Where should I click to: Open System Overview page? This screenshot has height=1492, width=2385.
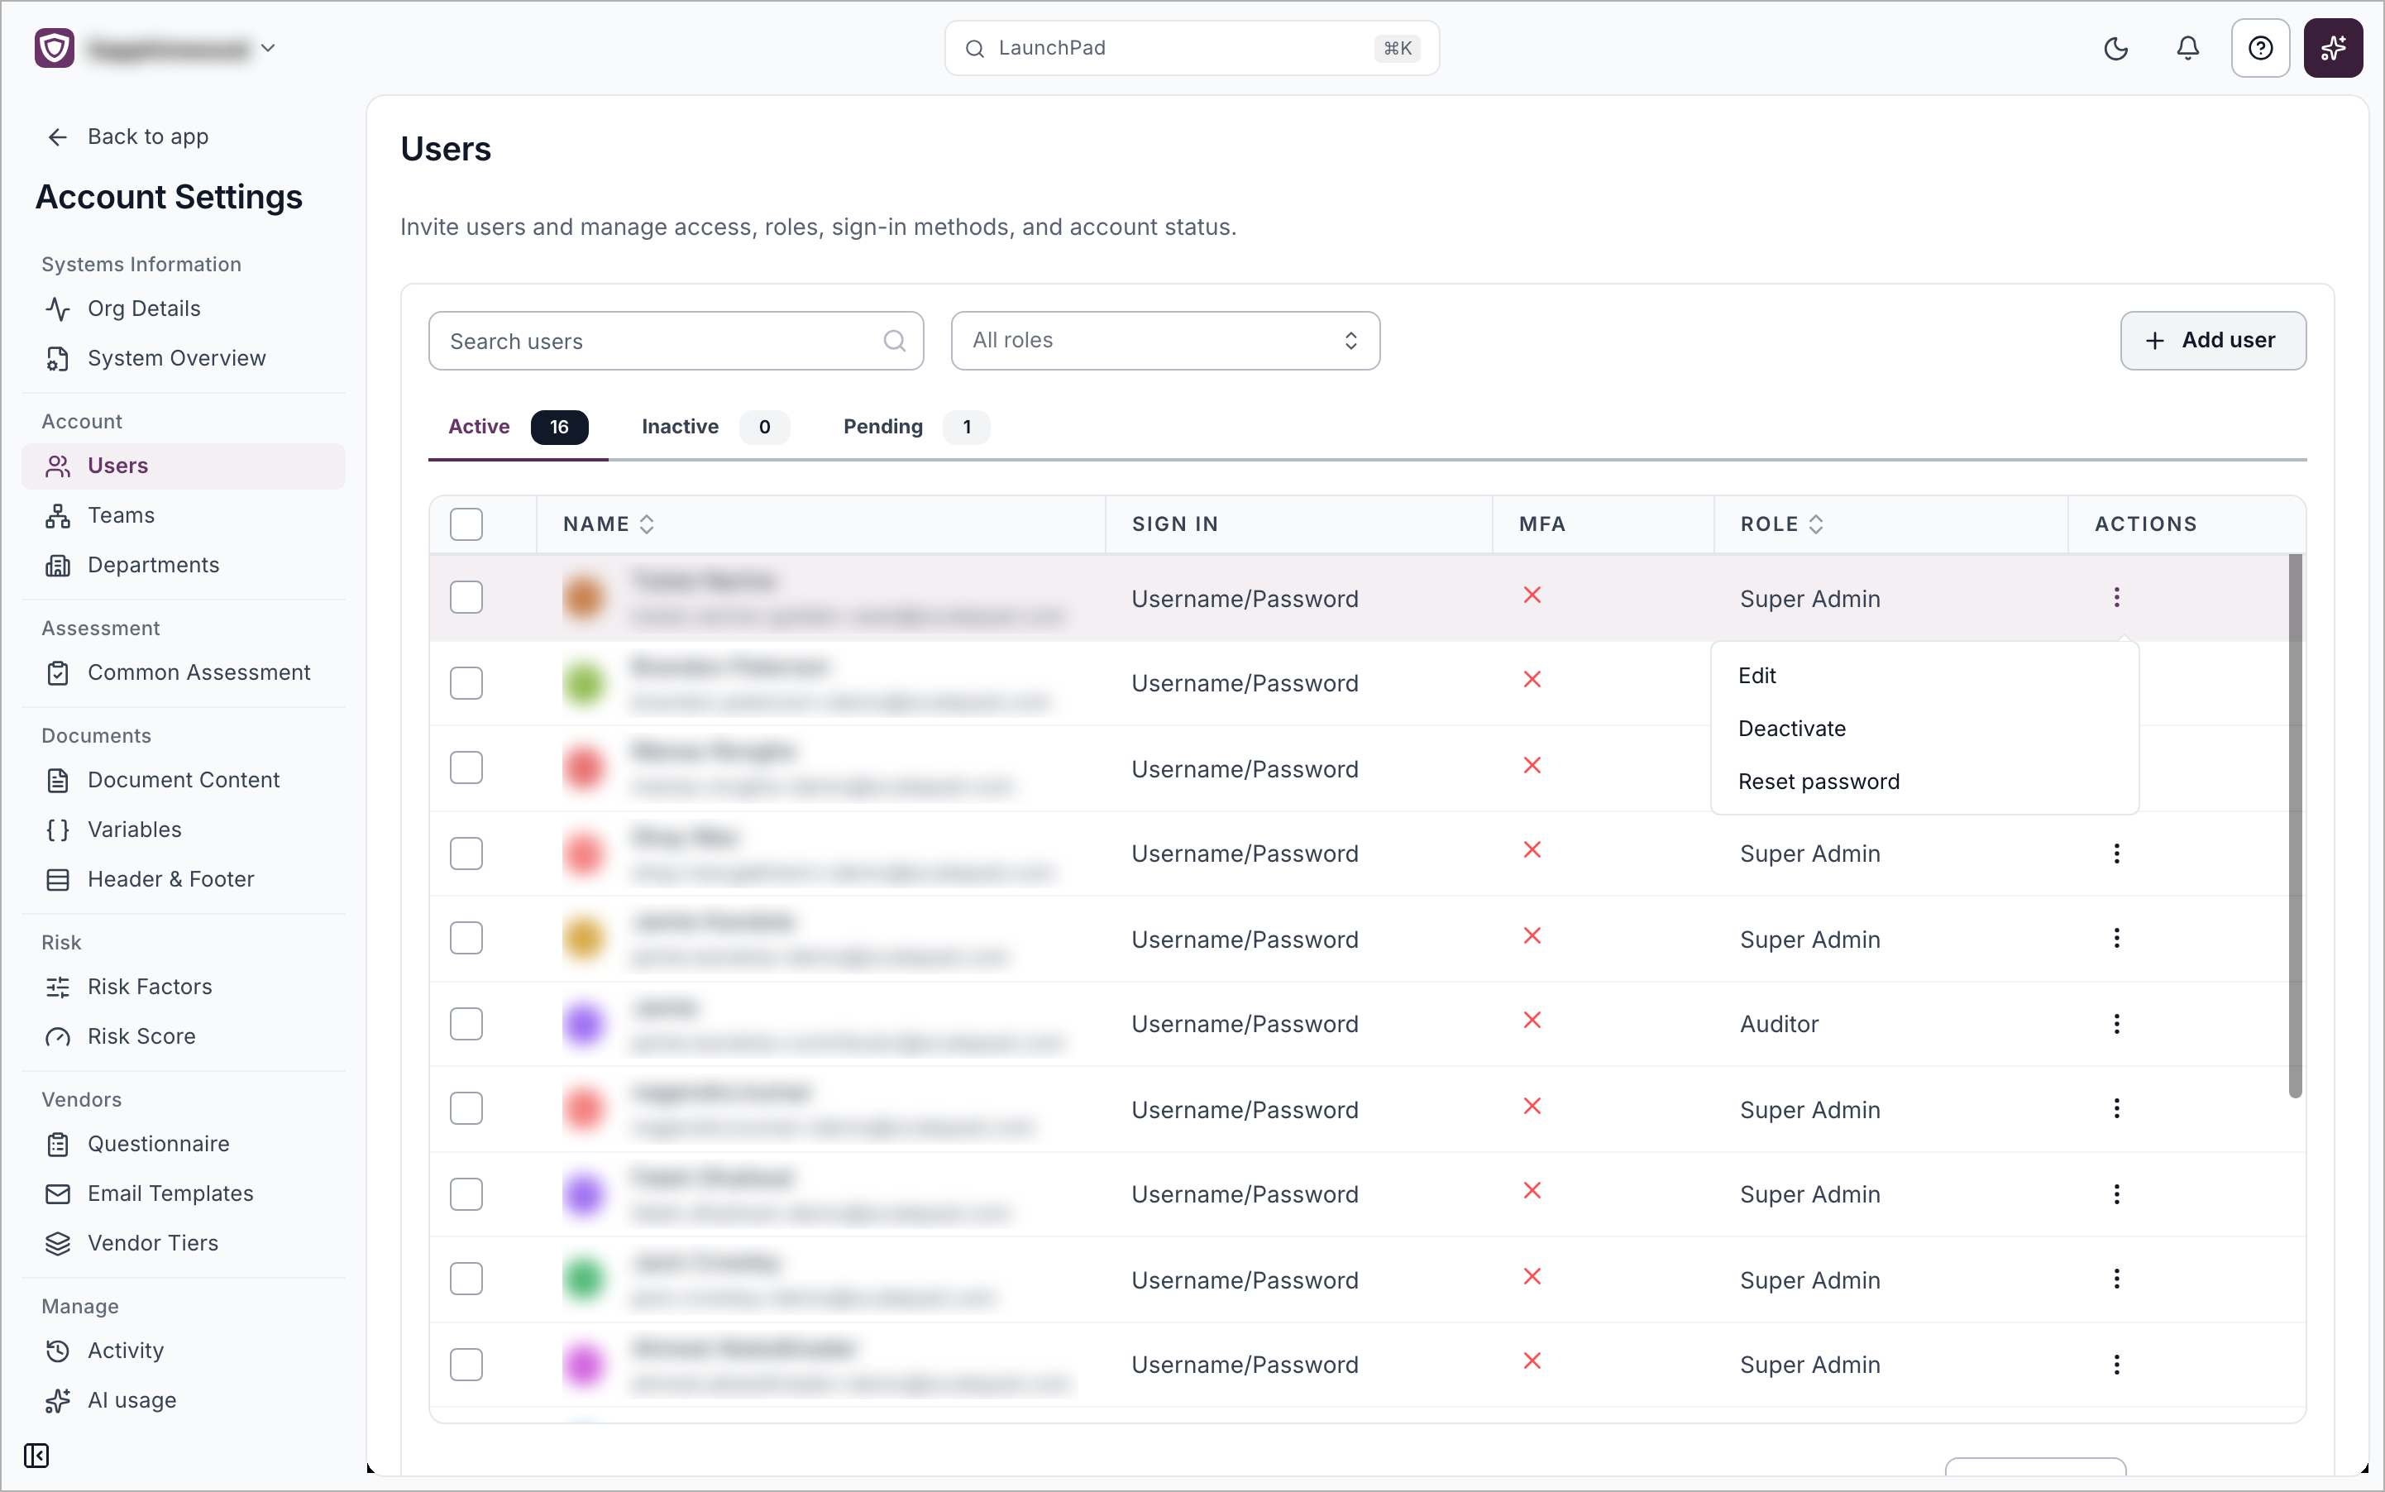click(x=184, y=358)
